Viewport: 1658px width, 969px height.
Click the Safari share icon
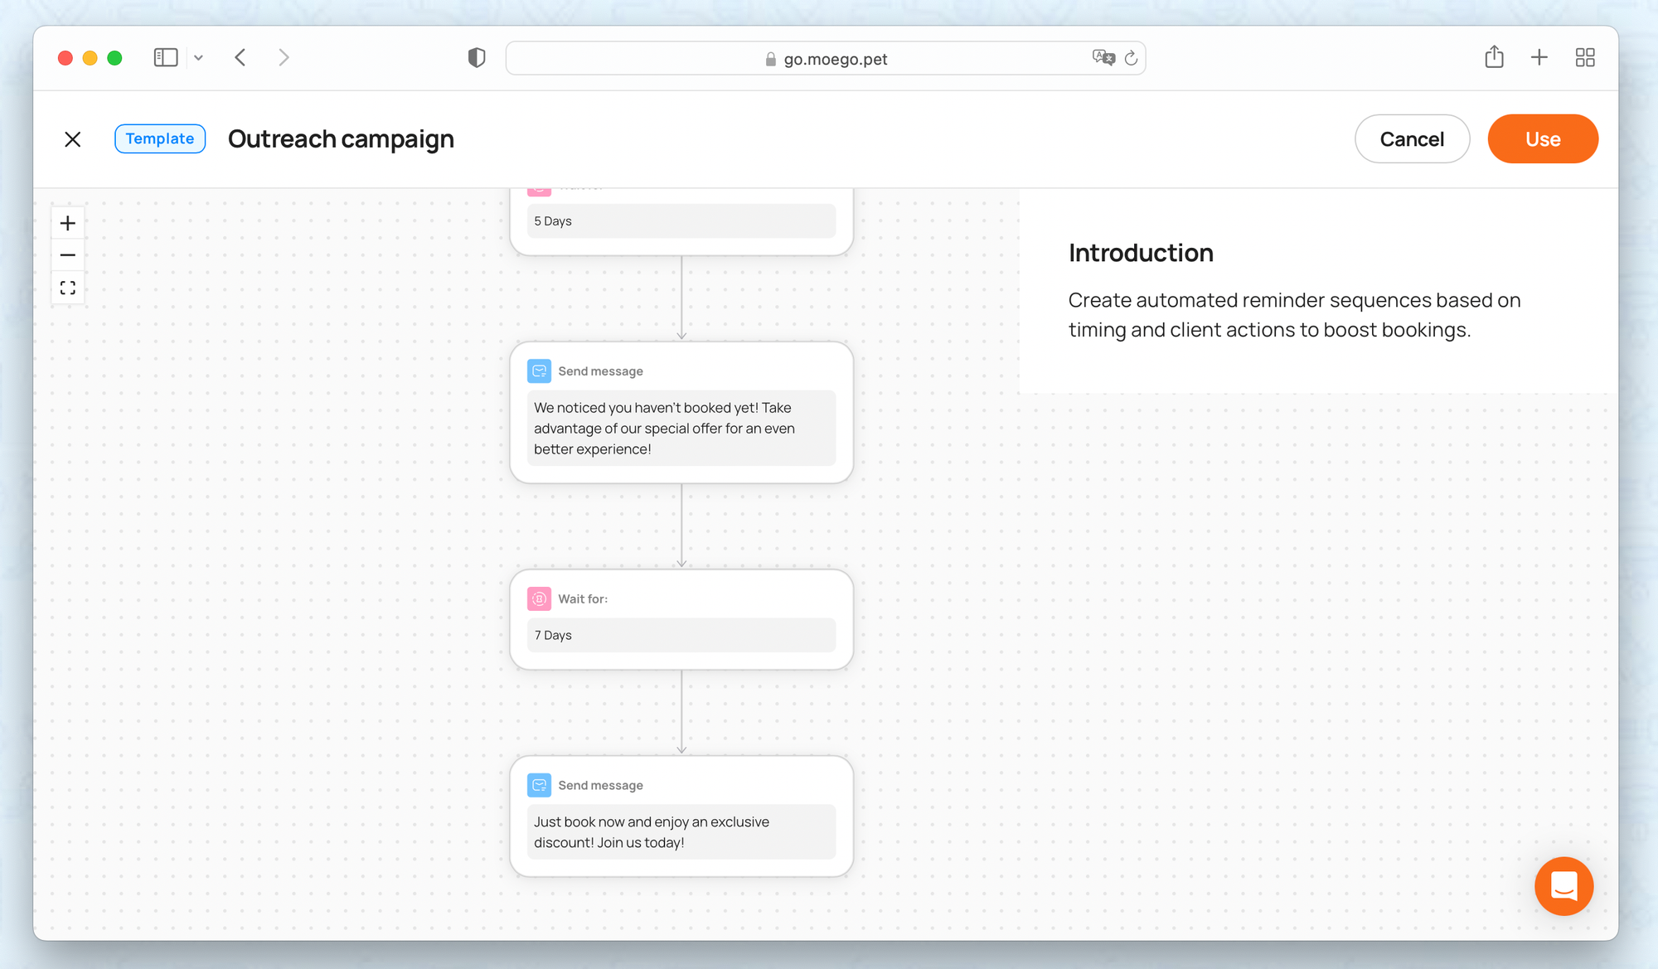click(1494, 57)
